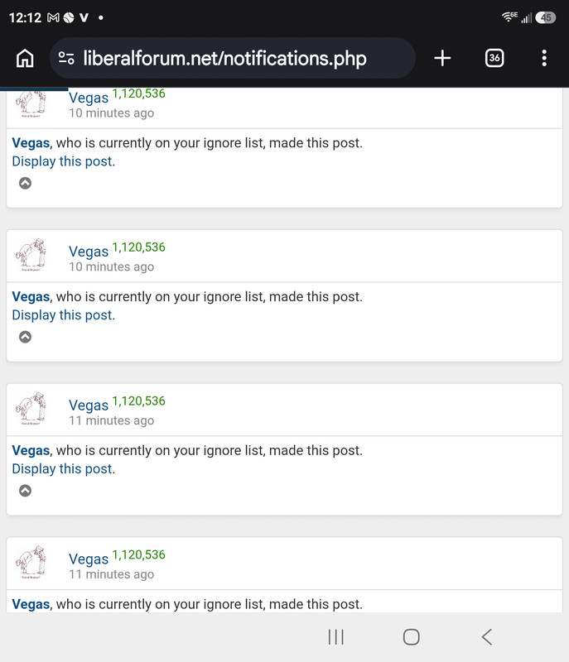The width and height of the screenshot is (569, 662).
Task: Click the liberalforum.net address bar
Action: pos(233,58)
